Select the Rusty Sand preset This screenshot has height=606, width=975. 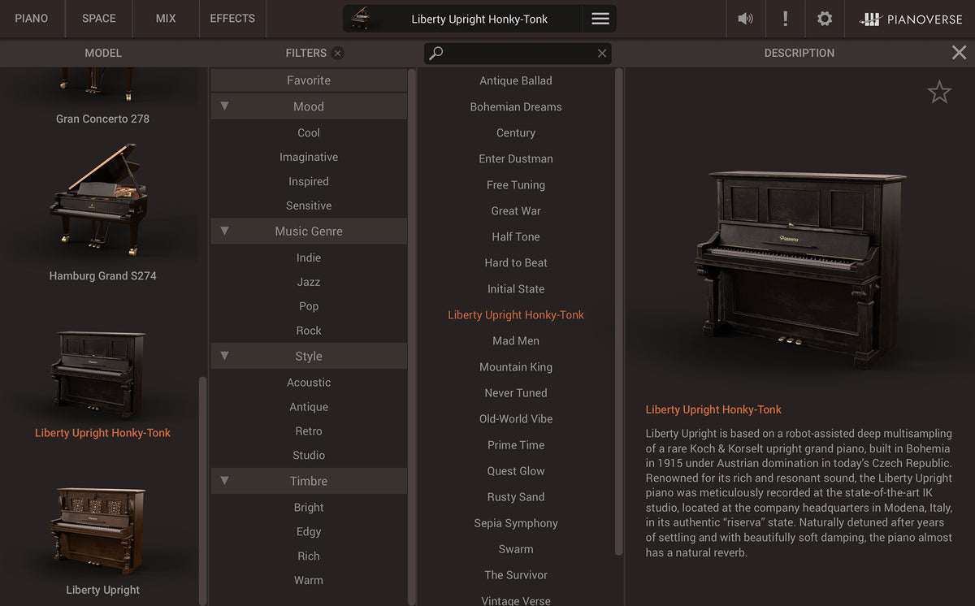coord(516,497)
